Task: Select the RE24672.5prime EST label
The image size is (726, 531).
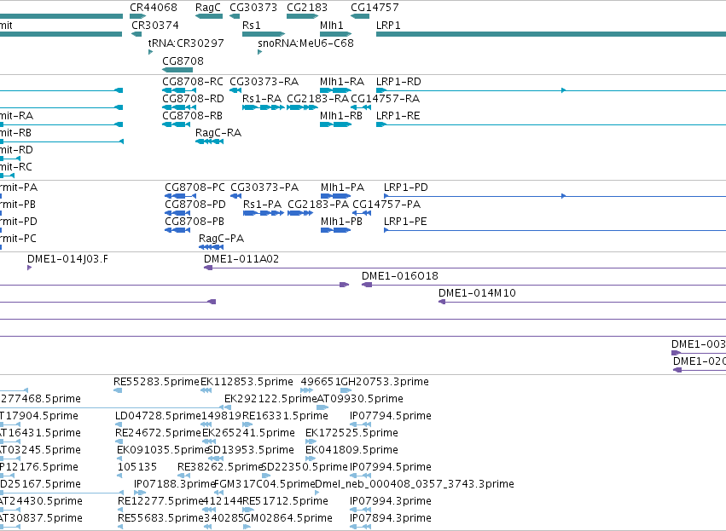Action: 159,433
